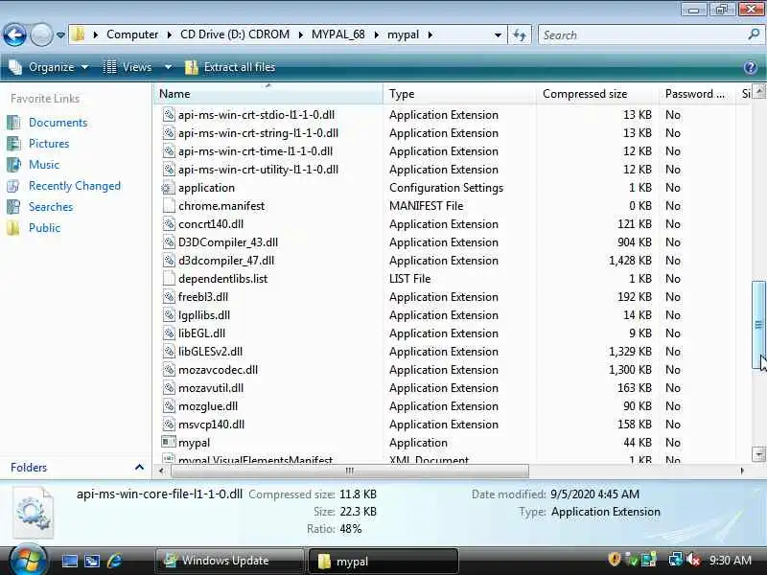Select mozglue.dll file icon
This screenshot has width=767, height=575.
[x=169, y=406]
